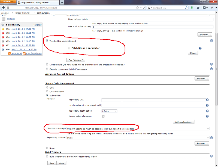Viewport: 218px width, 167px height.
Task: Click the browser back arrow button
Action: 3,8
